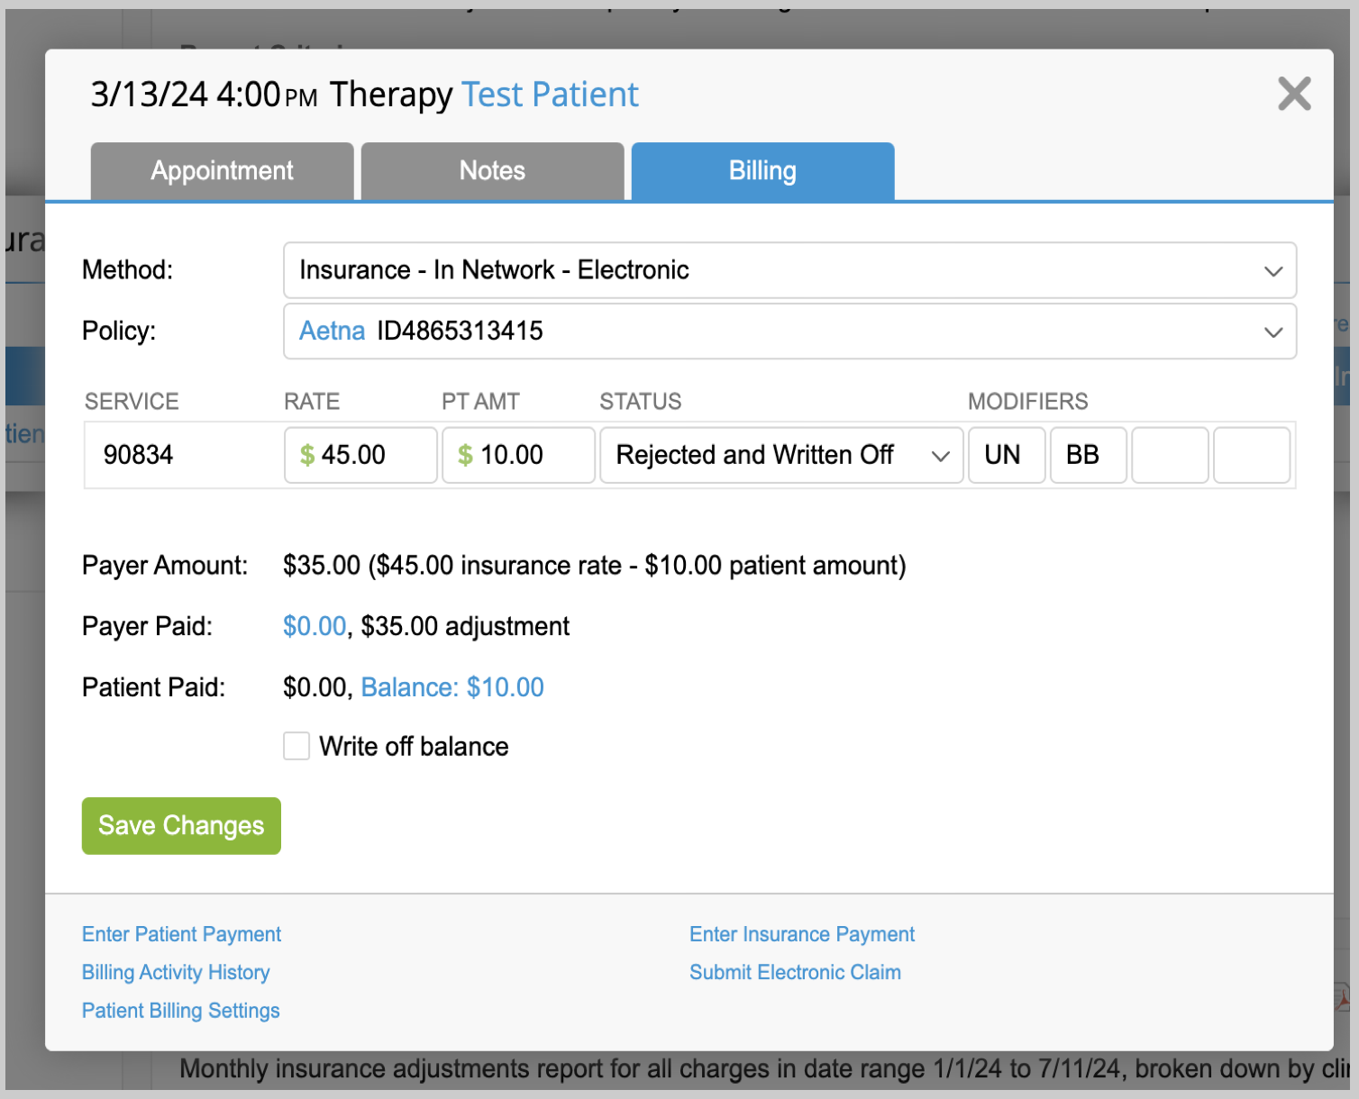Open the Notes tab

[492, 171]
